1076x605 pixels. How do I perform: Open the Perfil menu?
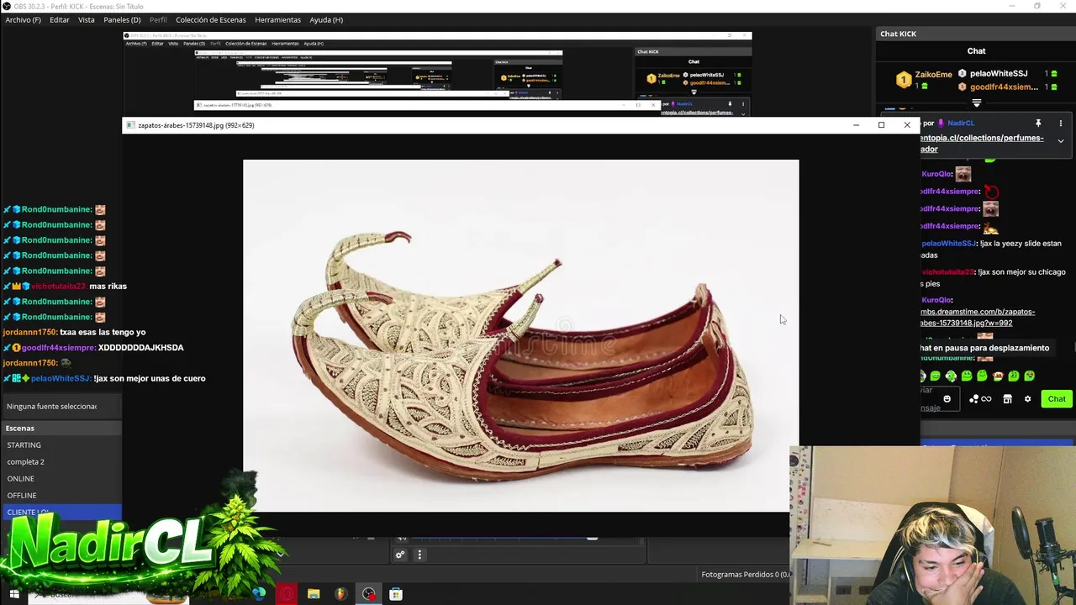[158, 19]
